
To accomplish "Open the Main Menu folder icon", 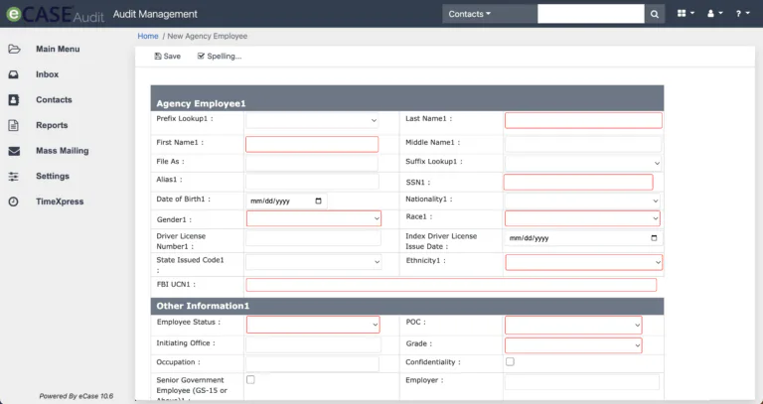I will [14, 49].
